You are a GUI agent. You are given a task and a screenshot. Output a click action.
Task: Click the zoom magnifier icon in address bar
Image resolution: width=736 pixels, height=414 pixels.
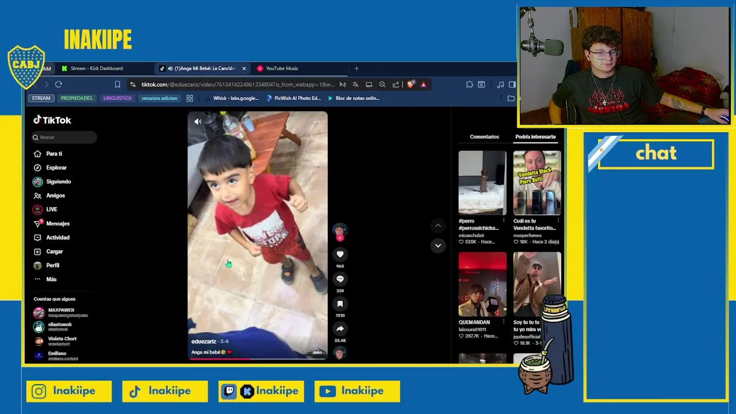point(382,85)
